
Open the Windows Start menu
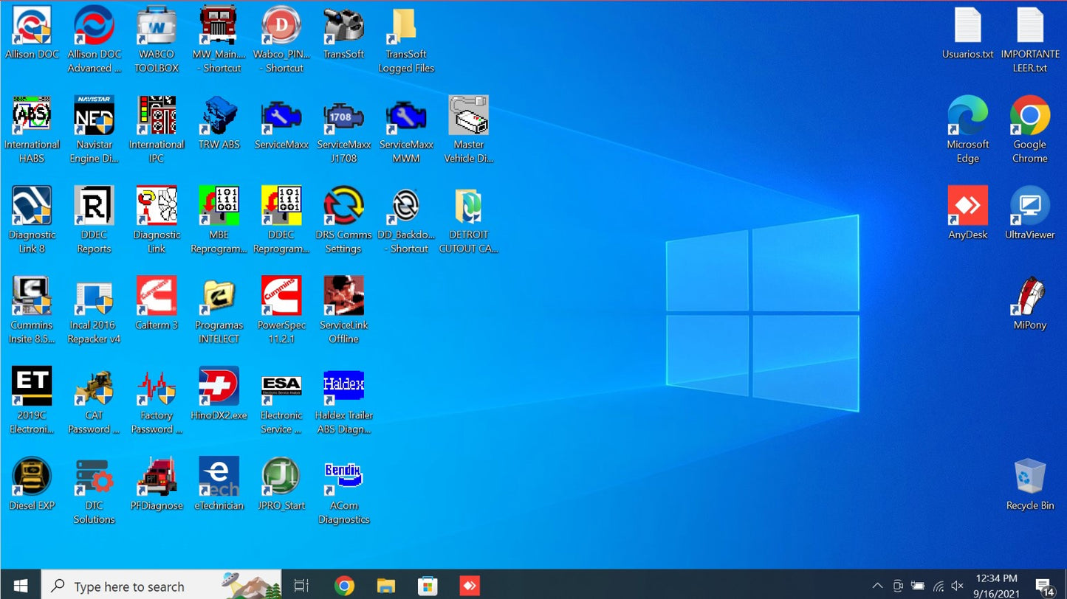point(20,586)
